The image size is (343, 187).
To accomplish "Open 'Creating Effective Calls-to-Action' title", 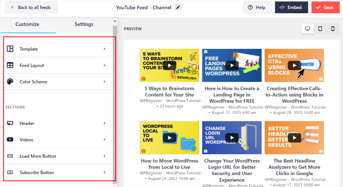I will coord(294,94).
